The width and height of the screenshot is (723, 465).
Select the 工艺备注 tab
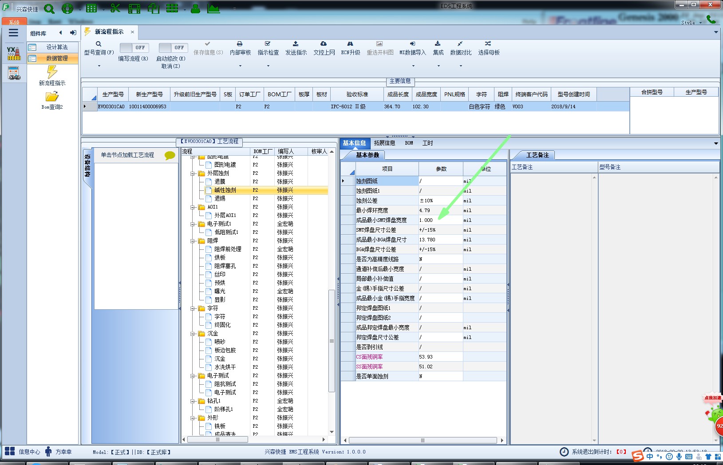537,155
